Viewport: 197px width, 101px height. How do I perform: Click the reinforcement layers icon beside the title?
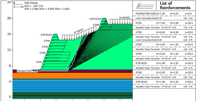coord(146,6)
